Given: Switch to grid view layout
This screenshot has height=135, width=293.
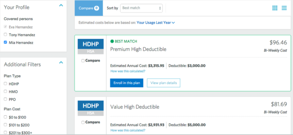Looking at the screenshot, I should point(275,8).
